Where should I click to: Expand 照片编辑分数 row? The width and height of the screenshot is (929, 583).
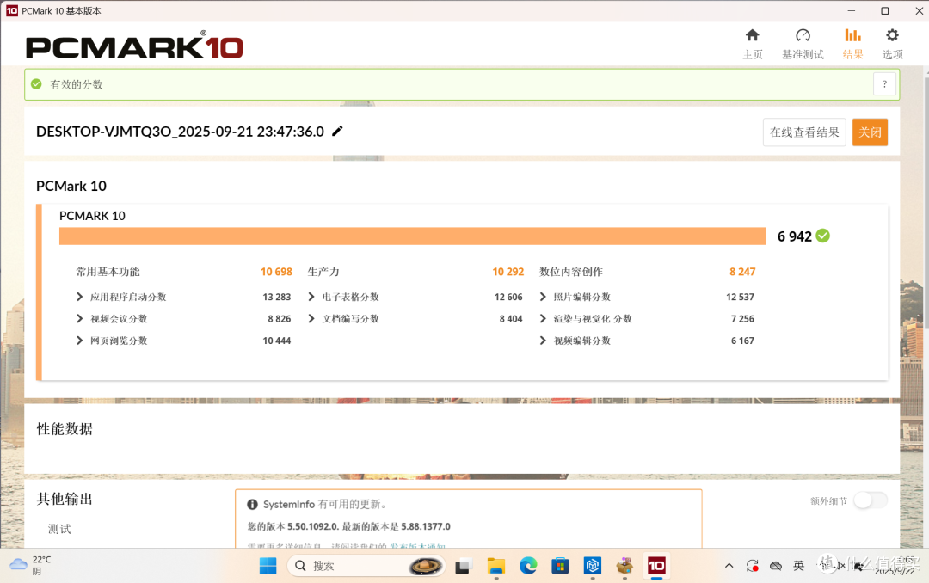point(543,297)
